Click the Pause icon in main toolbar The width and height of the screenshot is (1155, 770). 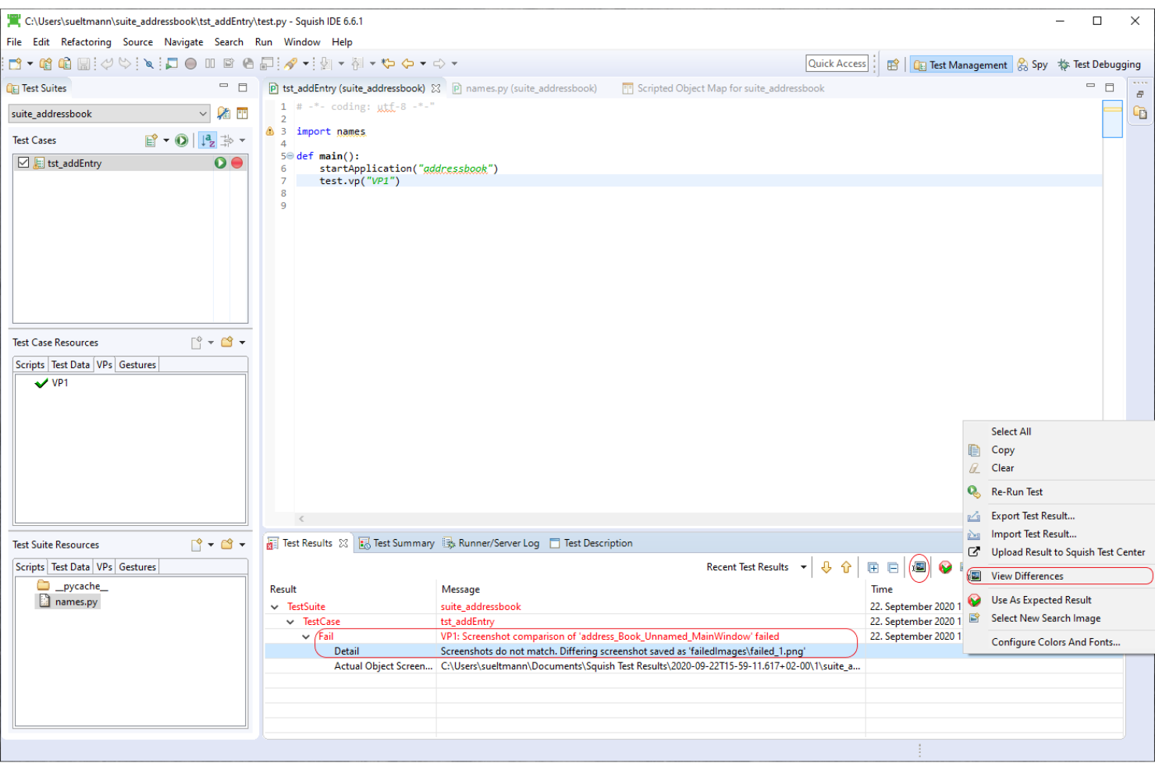pos(210,64)
